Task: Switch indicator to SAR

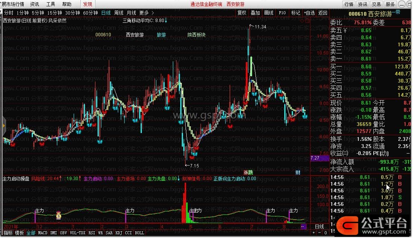Action: [x=109, y=233]
